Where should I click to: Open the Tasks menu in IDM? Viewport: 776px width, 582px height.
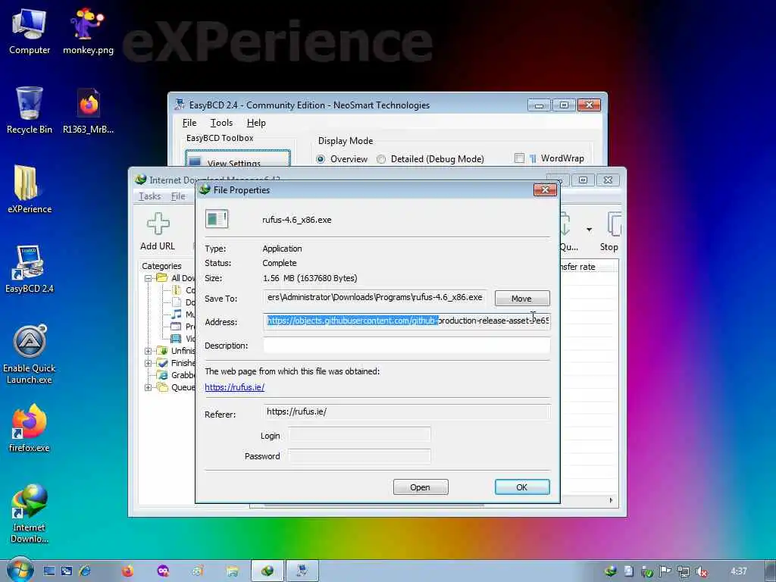point(150,196)
